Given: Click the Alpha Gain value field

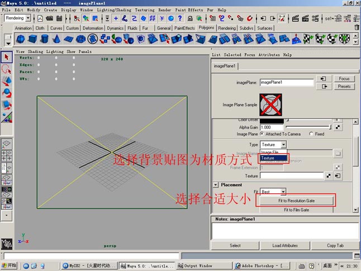Looking at the screenshot, I should [272, 127].
